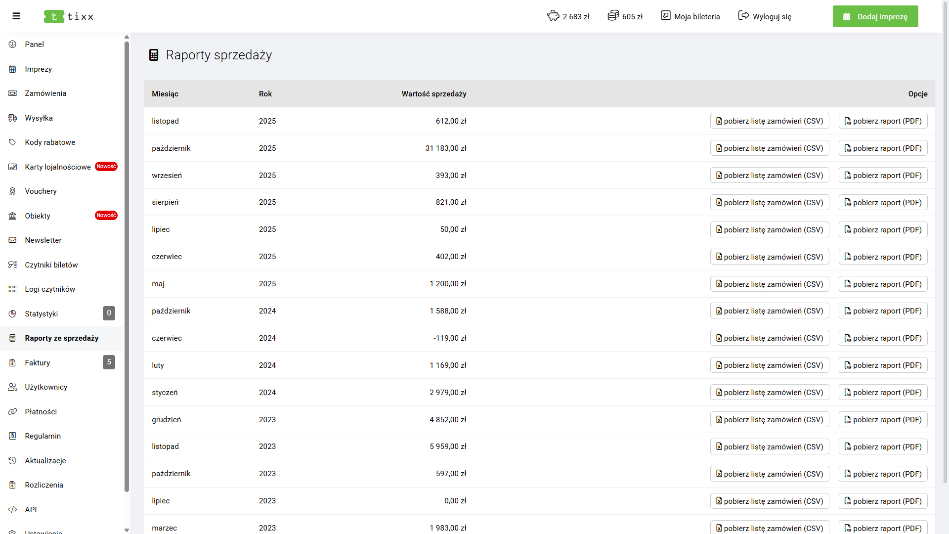Download PDF report for czerwiec 2024
This screenshot has height=534, width=949.
point(883,338)
